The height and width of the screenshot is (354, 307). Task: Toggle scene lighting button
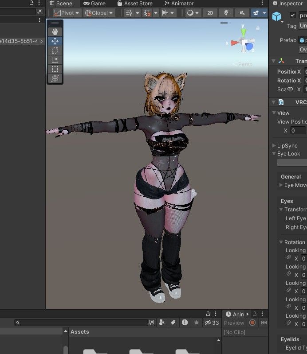tap(226, 13)
